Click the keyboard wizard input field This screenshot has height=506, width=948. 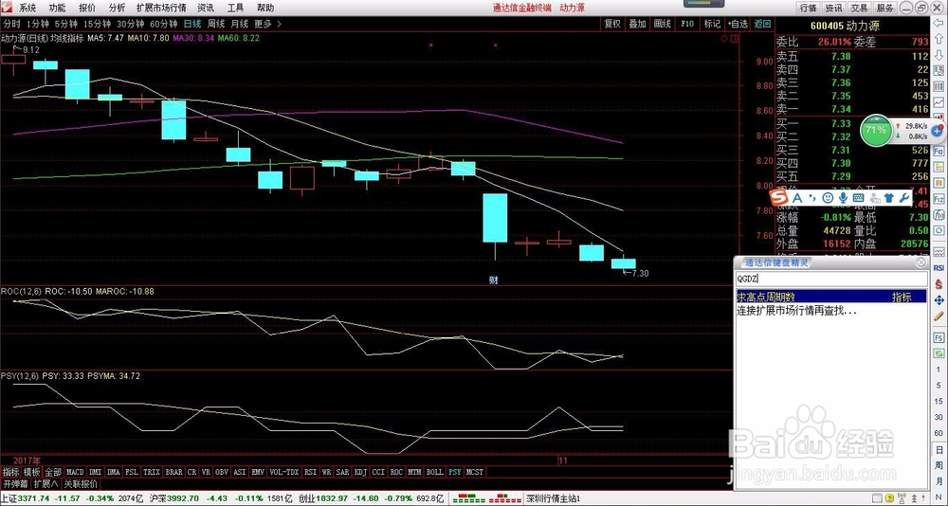[831, 279]
